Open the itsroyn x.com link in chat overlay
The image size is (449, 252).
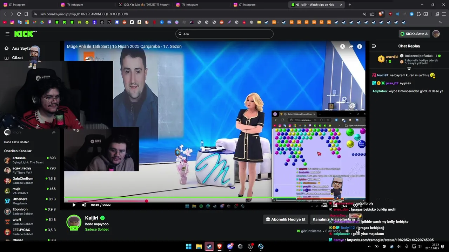pyautogui.click(x=390, y=240)
